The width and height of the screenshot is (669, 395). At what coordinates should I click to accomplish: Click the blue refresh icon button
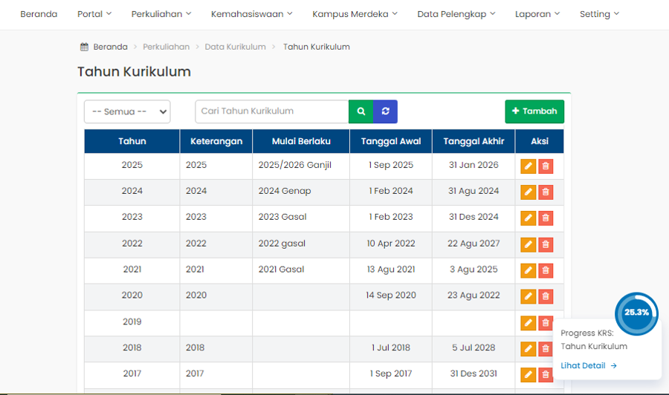pos(385,111)
